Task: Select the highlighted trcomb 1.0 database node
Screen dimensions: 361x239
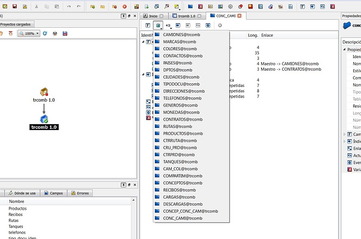Action: pyautogui.click(x=44, y=127)
